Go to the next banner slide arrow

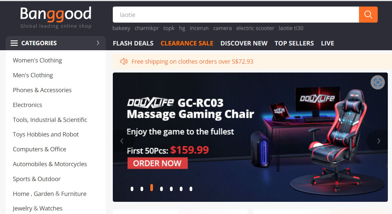[x=379, y=141]
